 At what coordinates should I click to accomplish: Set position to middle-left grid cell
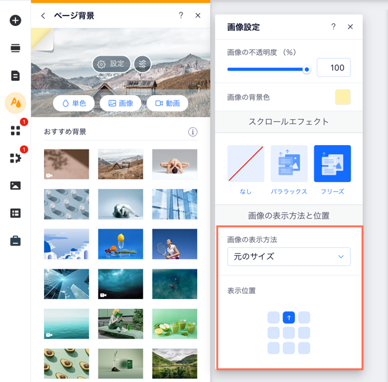pyautogui.click(x=274, y=333)
